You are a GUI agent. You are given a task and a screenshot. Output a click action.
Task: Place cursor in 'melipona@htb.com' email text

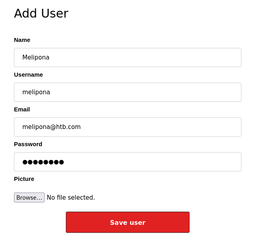coord(51,127)
